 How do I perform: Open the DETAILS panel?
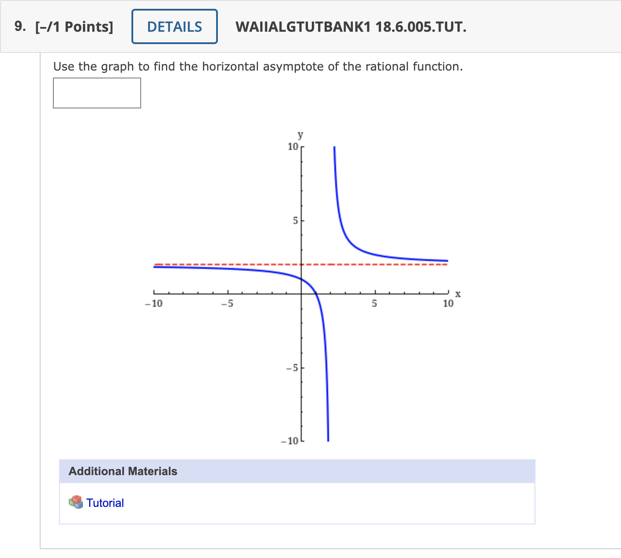(x=174, y=26)
